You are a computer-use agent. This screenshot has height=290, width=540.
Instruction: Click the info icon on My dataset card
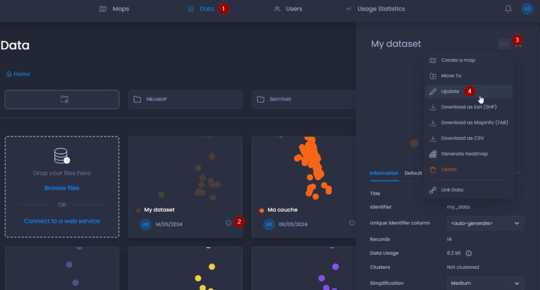[228, 223]
